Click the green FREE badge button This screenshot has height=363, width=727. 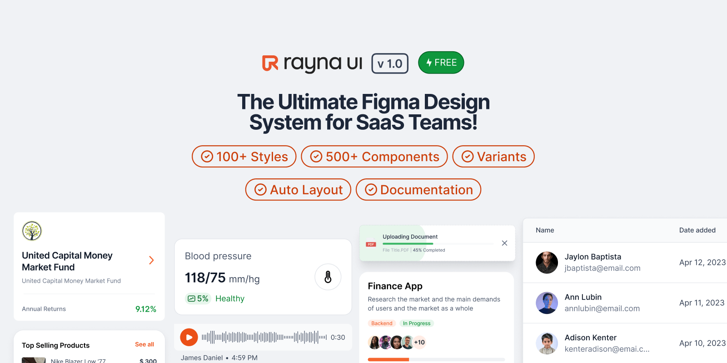pos(441,63)
